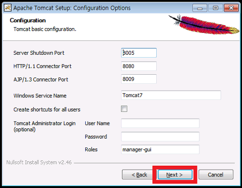Click the 'AJP/1.3 Connector Port' label
This screenshot has height=188, width=242.
pos(41,79)
